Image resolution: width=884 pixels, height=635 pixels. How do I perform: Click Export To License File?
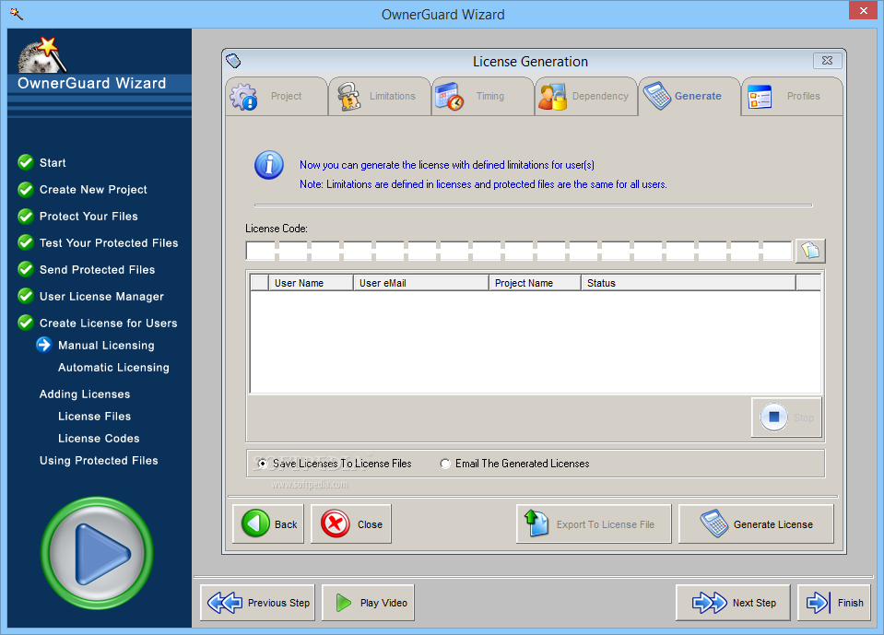point(594,524)
